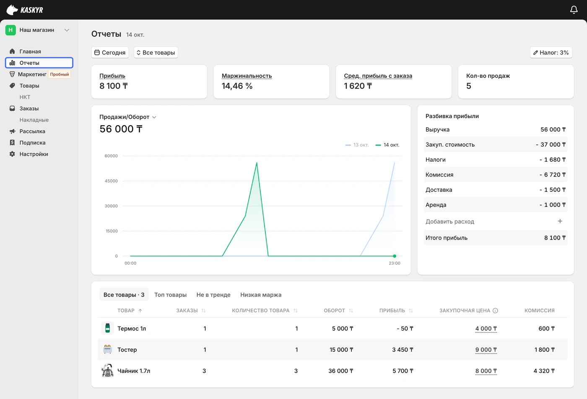Click the Маржинальность metric label
587x399 pixels.
[247, 76]
